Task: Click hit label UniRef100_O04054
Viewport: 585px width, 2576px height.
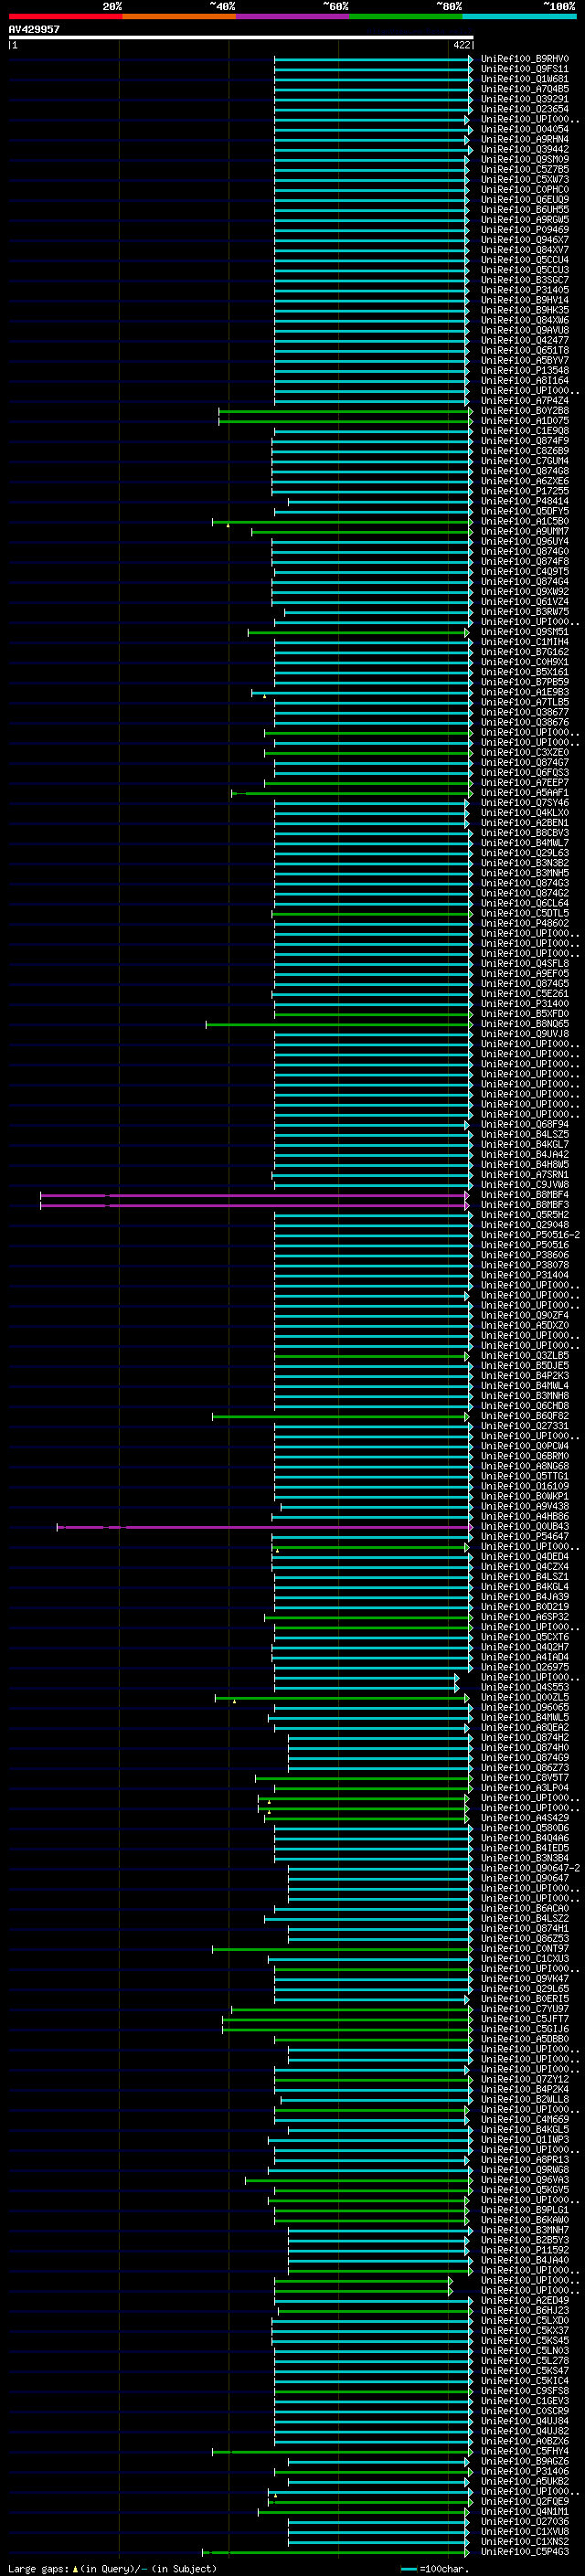Action: 525,129
